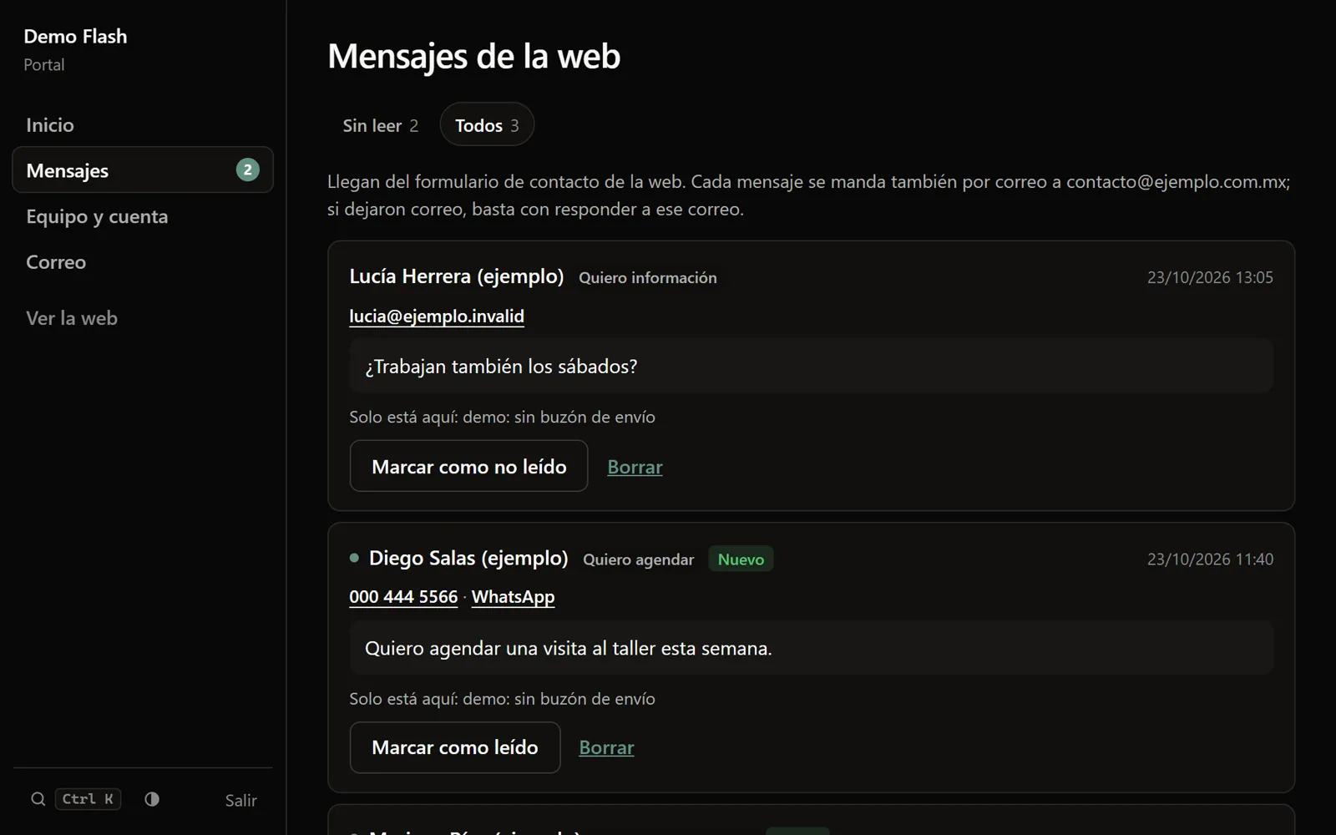This screenshot has width=1336, height=835.
Task: Click the Mensajes de la web heading
Action: tap(473, 56)
